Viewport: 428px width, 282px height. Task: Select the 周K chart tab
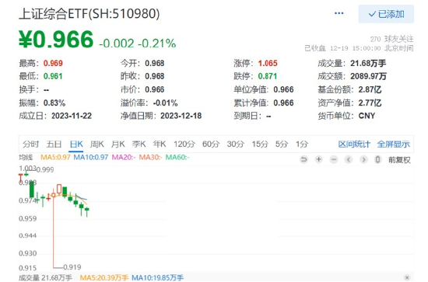click(x=97, y=144)
